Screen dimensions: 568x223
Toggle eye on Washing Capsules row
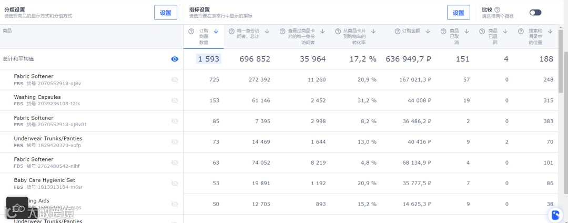point(175,100)
